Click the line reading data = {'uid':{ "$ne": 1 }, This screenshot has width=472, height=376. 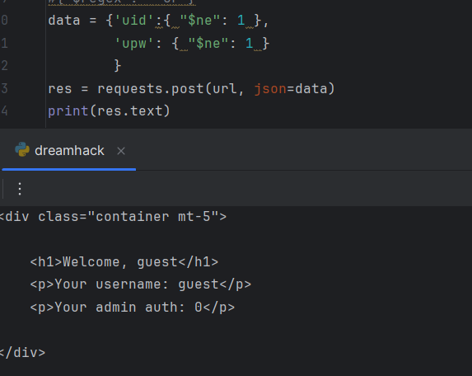[158, 21]
